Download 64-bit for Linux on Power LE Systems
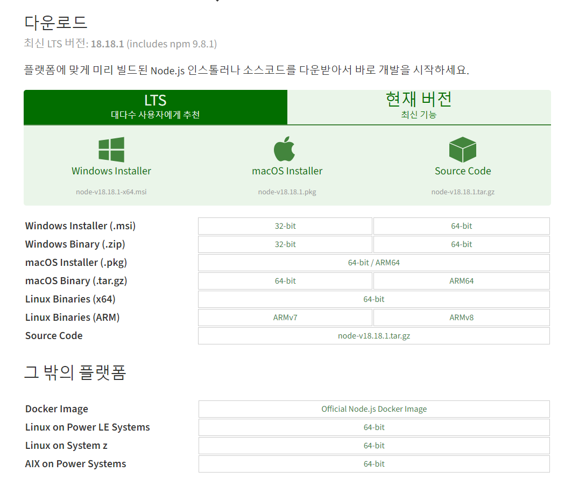The width and height of the screenshot is (586, 486). click(373, 427)
